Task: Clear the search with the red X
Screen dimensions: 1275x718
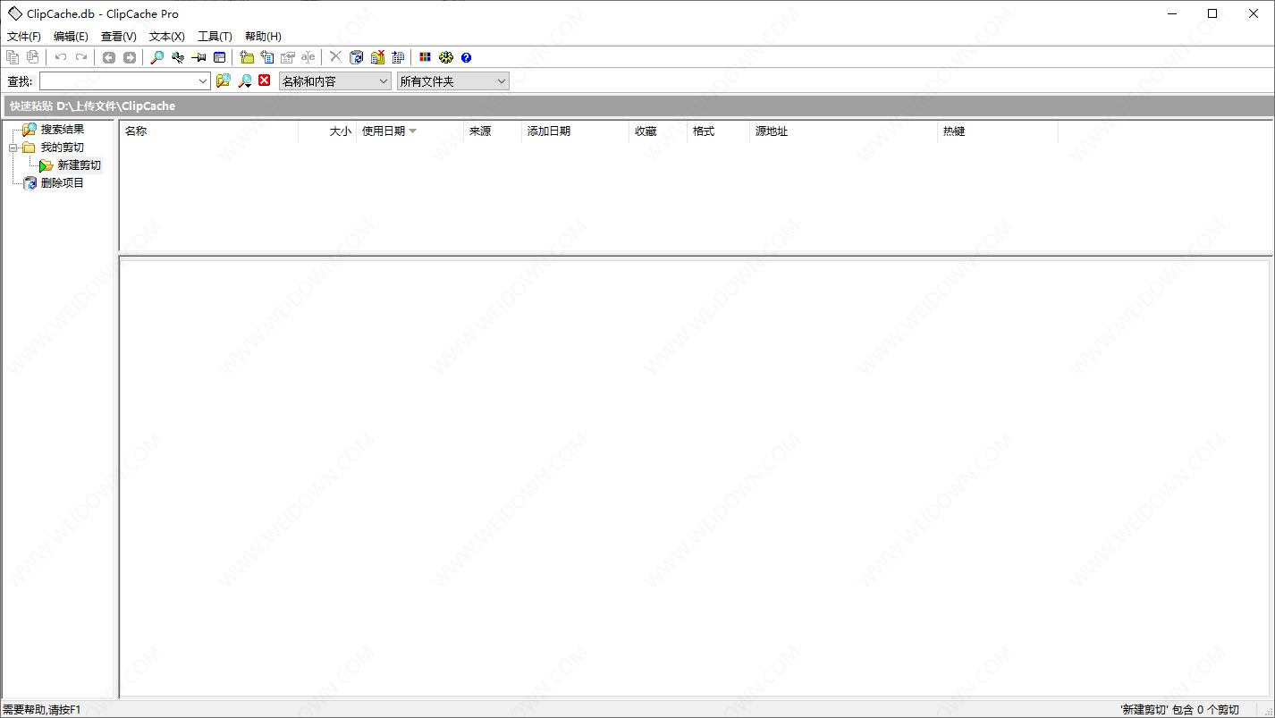Action: (265, 80)
